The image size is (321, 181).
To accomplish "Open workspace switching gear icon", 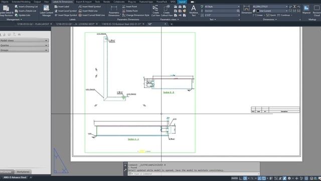I will click(289, 178).
